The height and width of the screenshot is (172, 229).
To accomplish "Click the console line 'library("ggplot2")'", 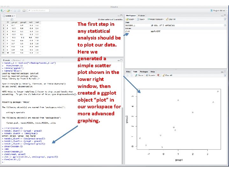I will pos(14,68).
